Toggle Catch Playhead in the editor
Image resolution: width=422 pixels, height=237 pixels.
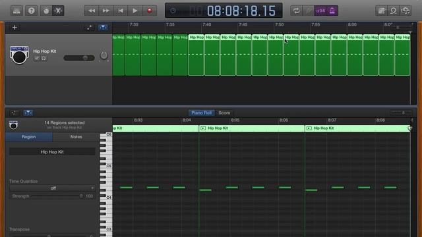[28, 113]
